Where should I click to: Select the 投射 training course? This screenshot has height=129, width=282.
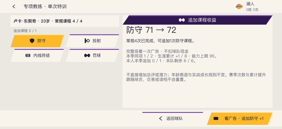coord(93,41)
